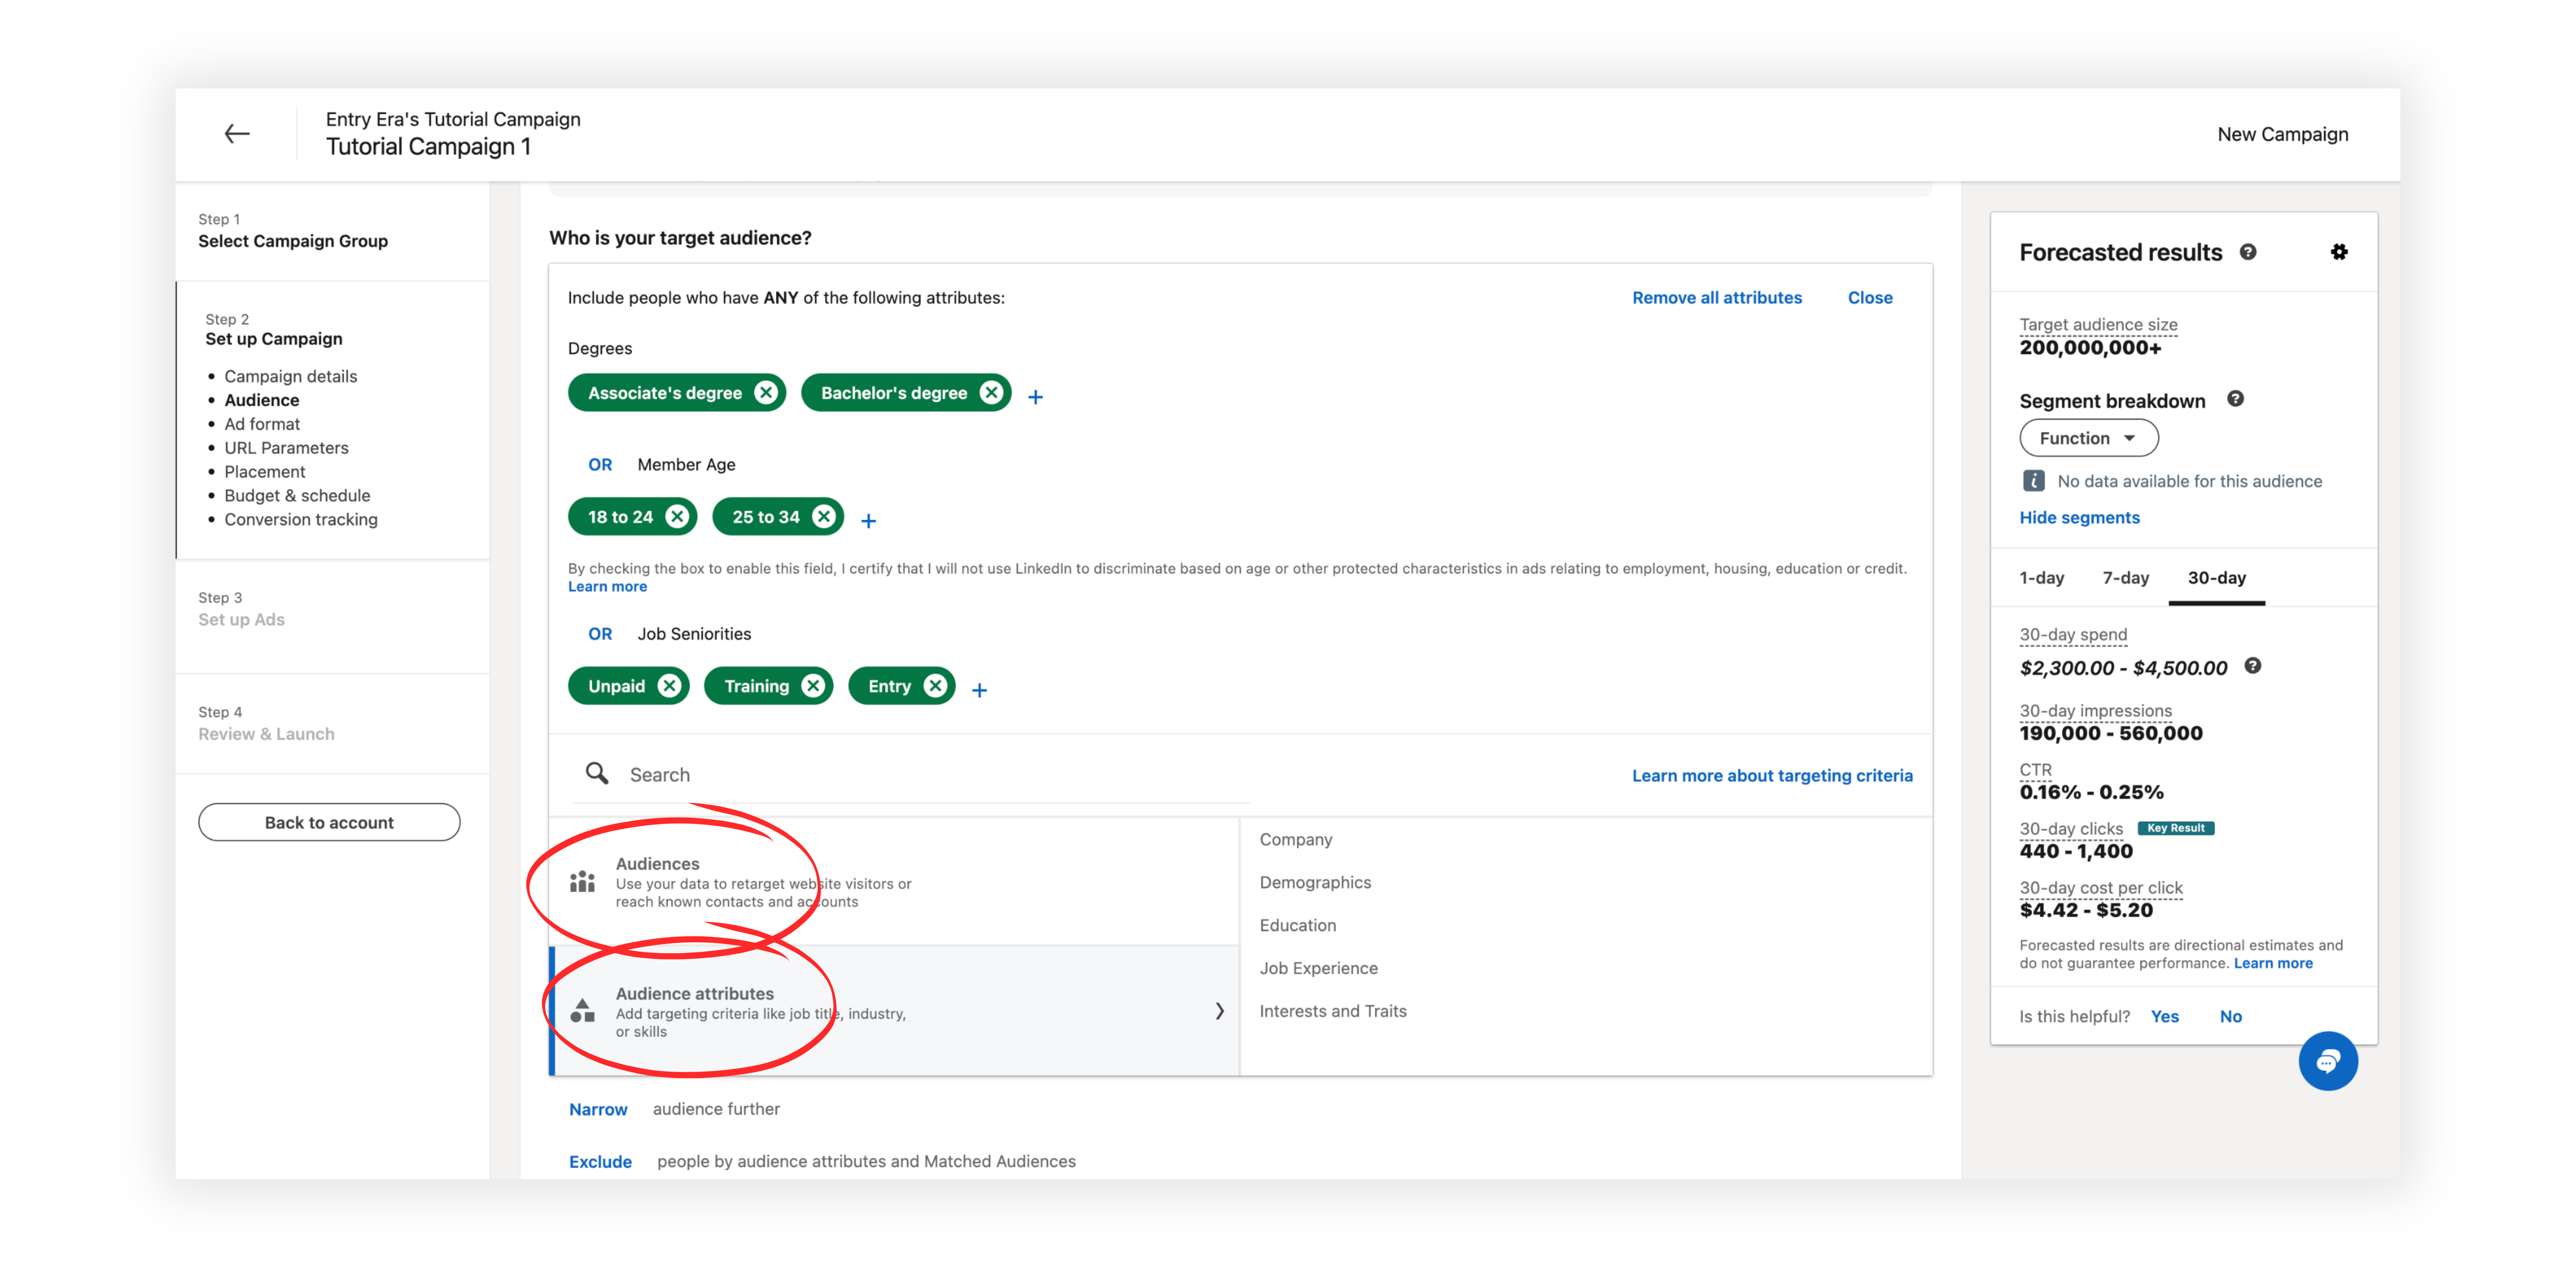Expand Audience attributes chevron
This screenshot has height=1268, width=2576.
click(x=1219, y=1011)
